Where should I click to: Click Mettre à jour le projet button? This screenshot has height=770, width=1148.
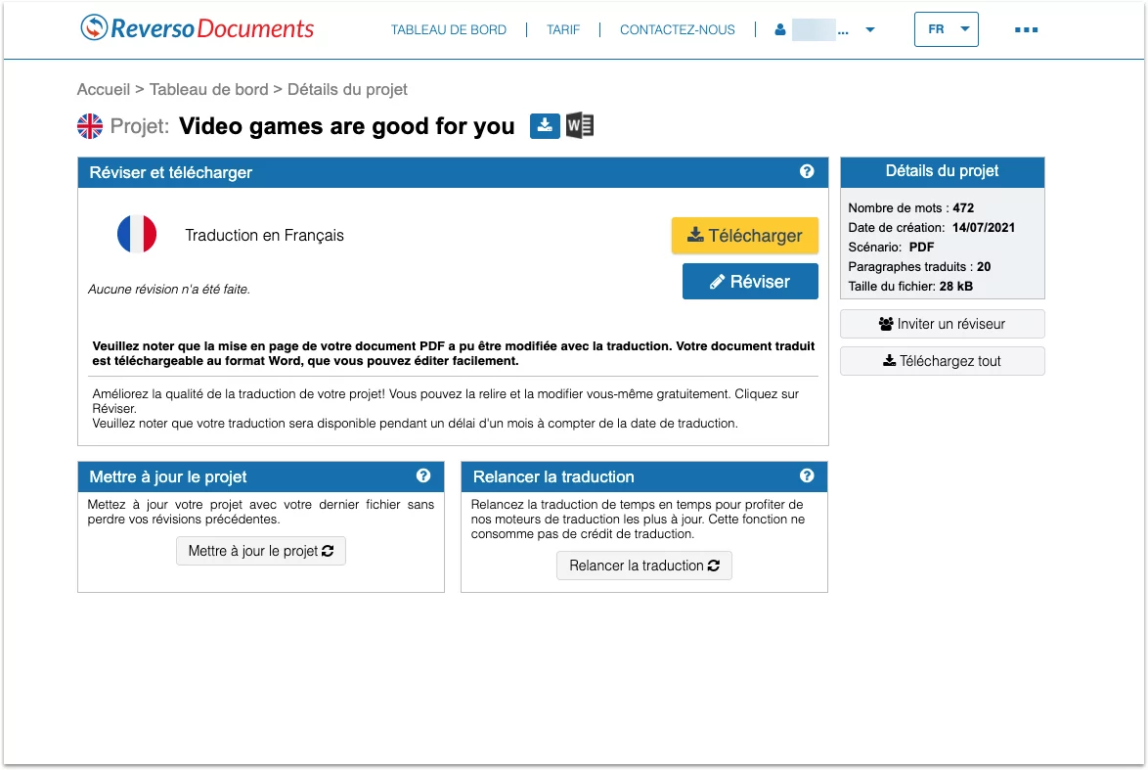click(x=261, y=551)
